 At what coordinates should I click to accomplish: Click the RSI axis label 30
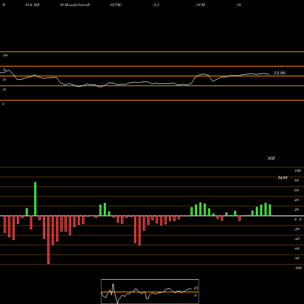pyautogui.click(x=4, y=89)
